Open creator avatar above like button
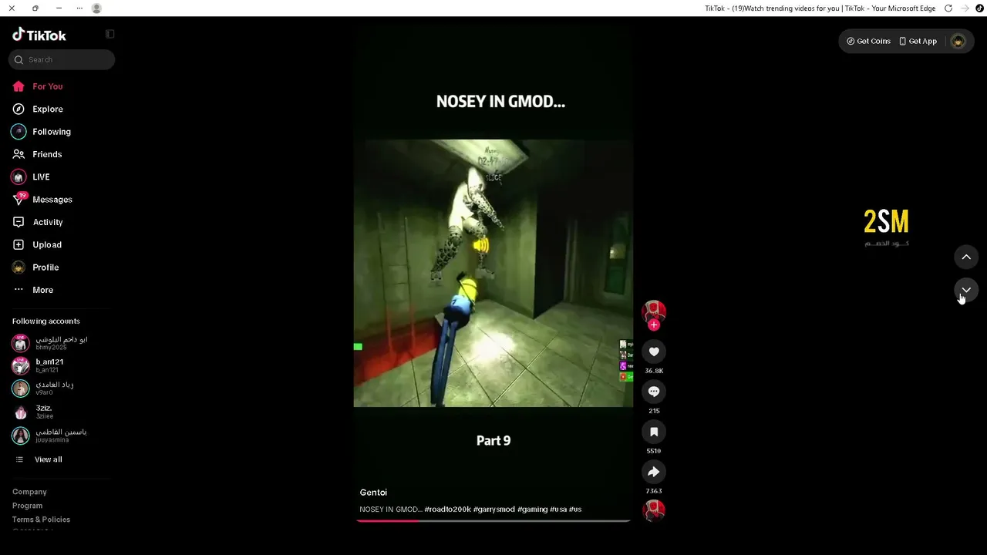The height and width of the screenshot is (555, 987). [654, 311]
